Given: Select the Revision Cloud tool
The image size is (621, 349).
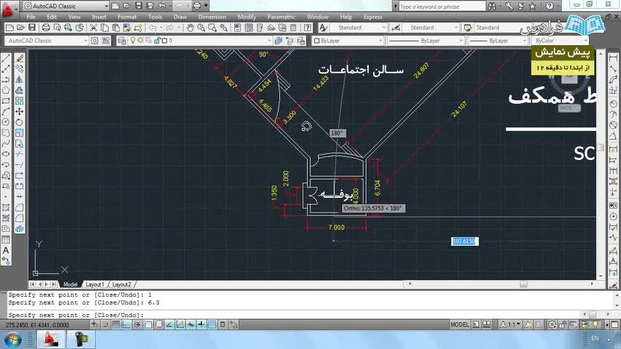Looking at the screenshot, I should click(6, 133).
